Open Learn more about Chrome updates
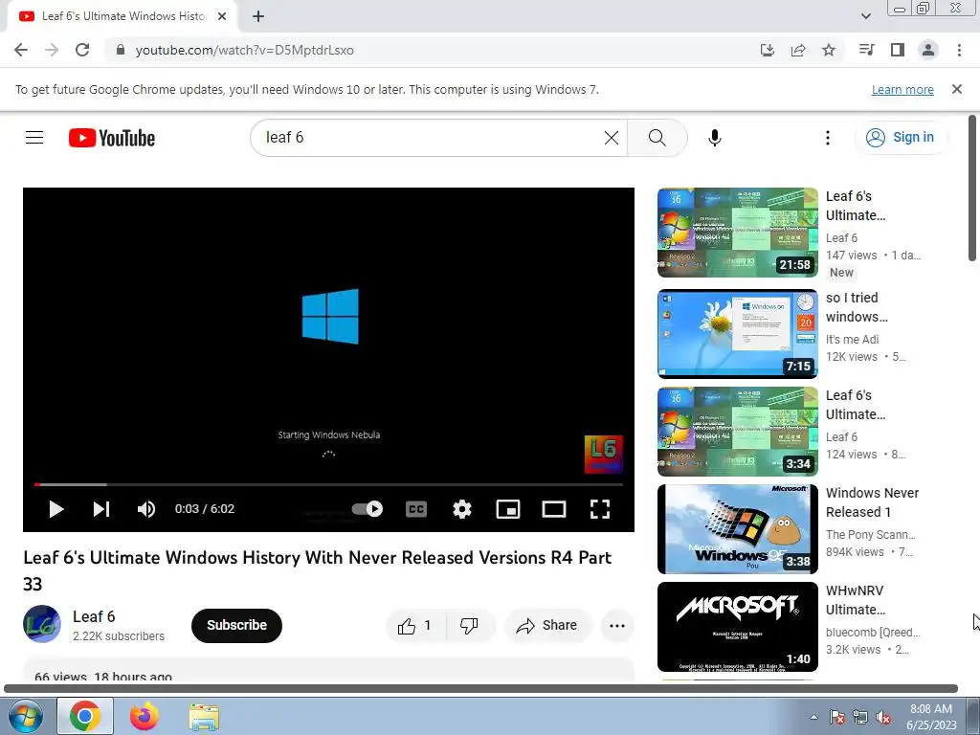 pyautogui.click(x=902, y=89)
